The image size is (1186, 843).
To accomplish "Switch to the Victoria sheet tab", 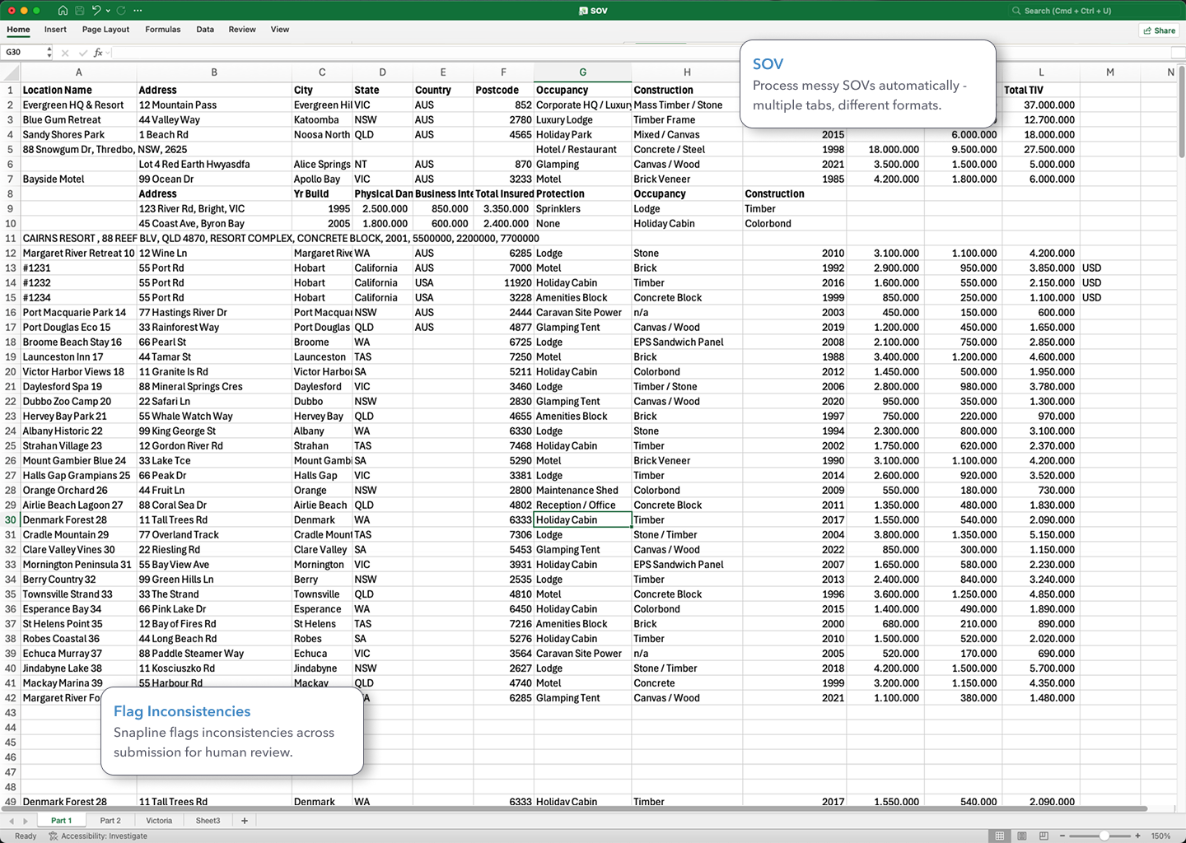I will [158, 820].
